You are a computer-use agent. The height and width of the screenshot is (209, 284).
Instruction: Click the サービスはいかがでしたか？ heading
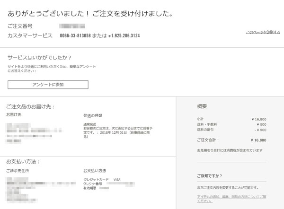(39, 58)
